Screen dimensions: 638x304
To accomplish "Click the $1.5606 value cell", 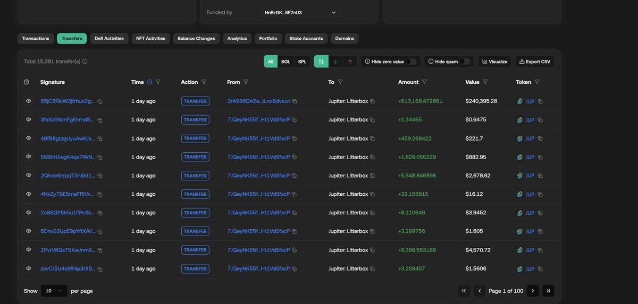I will (476, 268).
